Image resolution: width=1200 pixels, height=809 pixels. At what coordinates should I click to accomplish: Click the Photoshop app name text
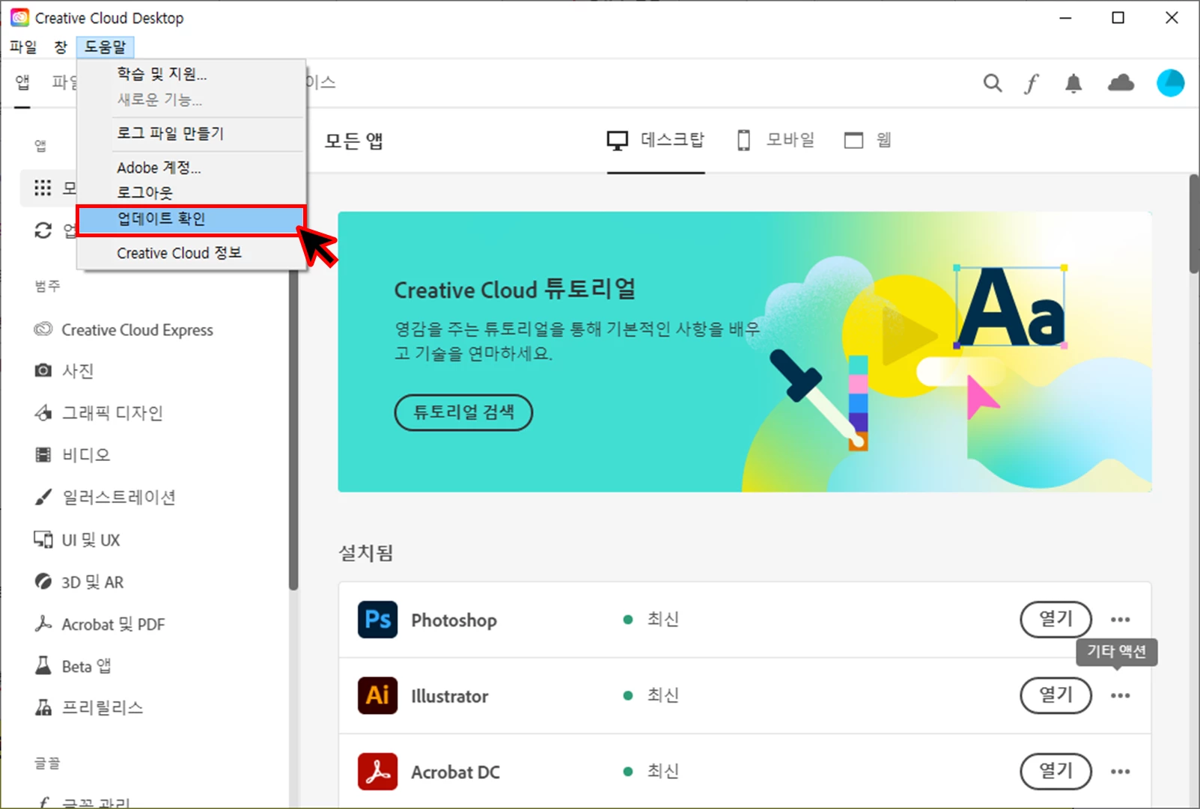pos(454,620)
